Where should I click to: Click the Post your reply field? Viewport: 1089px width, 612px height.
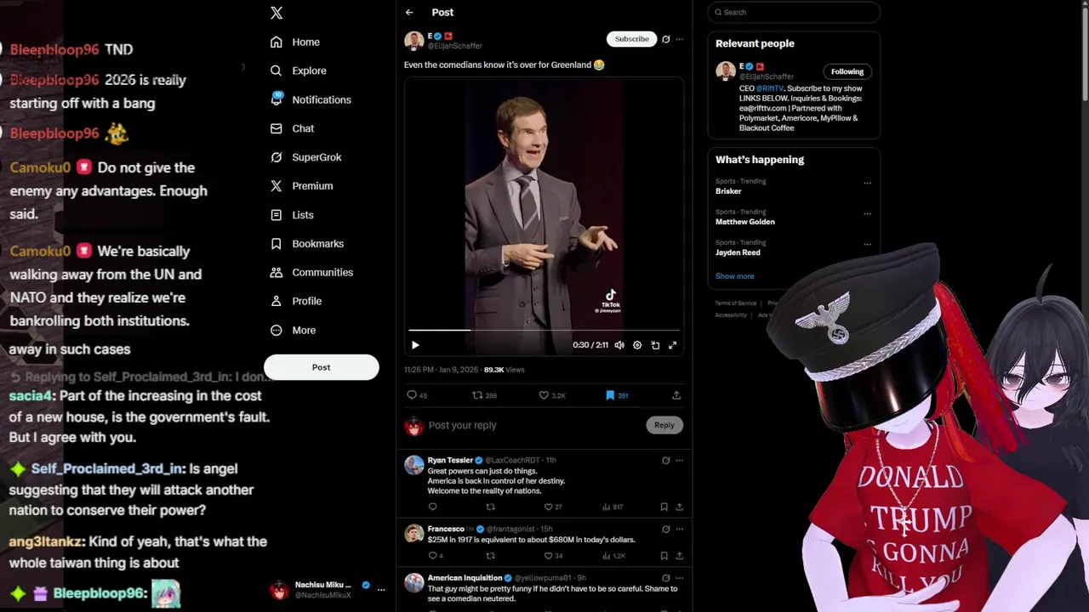point(537,425)
